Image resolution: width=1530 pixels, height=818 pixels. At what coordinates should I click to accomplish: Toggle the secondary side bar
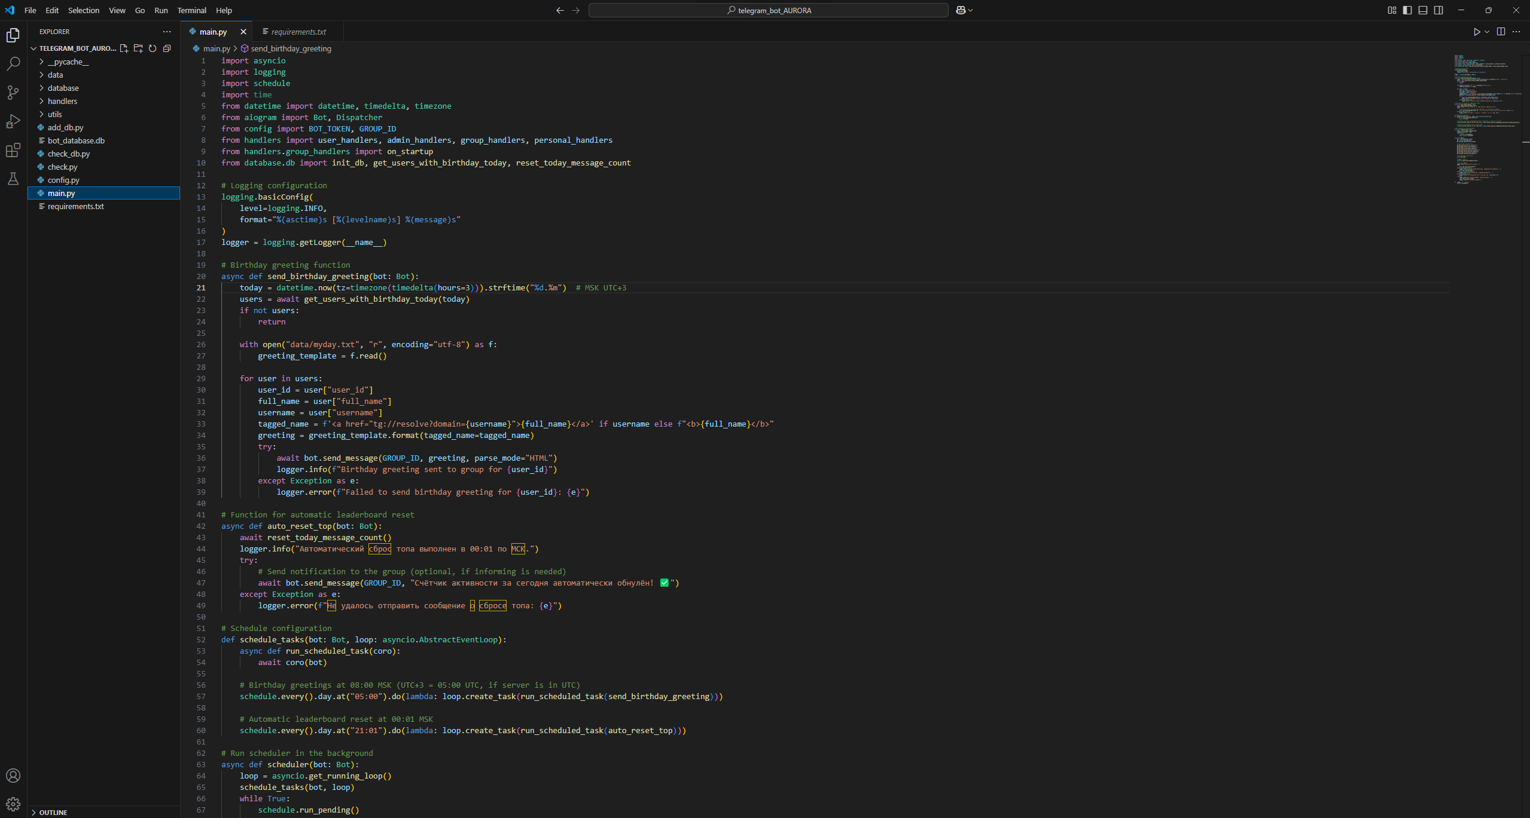pos(1438,10)
